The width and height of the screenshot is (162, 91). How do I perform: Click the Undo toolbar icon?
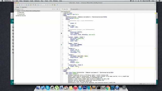click(22, 5)
